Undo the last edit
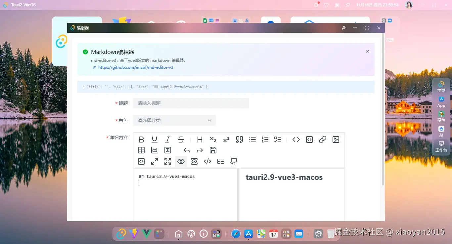The image size is (452, 244). pyautogui.click(x=186, y=150)
